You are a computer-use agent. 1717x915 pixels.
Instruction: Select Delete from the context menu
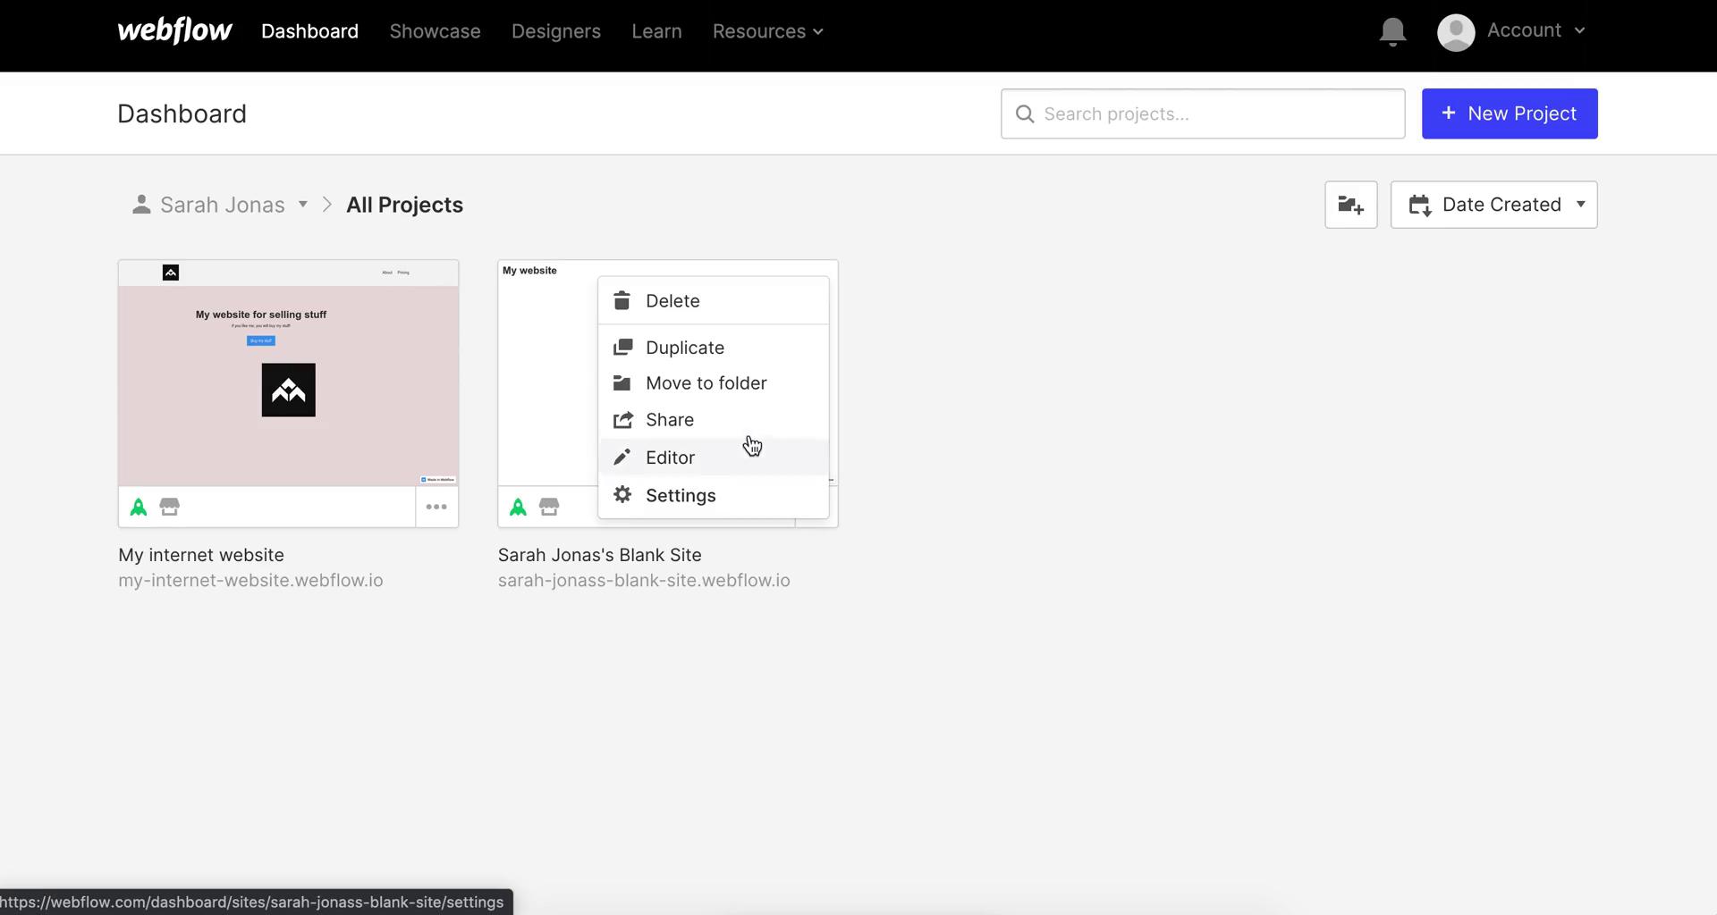(714, 300)
